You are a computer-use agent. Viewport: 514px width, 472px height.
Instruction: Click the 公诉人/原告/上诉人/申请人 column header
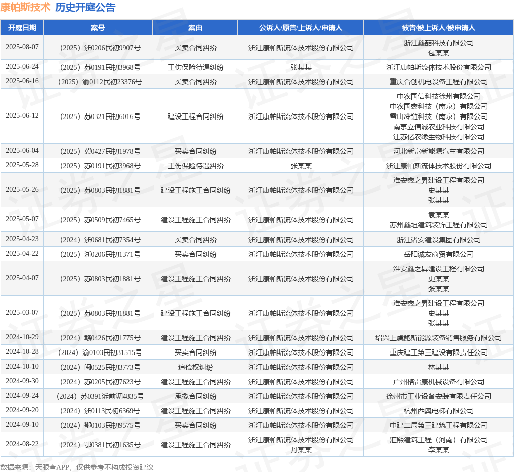(301, 28)
